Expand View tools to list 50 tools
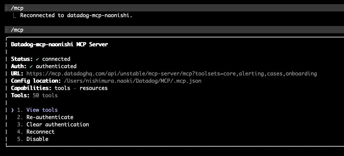The image size is (344, 156). (42, 110)
